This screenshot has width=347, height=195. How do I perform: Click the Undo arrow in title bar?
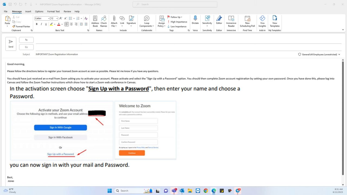click(15, 4)
